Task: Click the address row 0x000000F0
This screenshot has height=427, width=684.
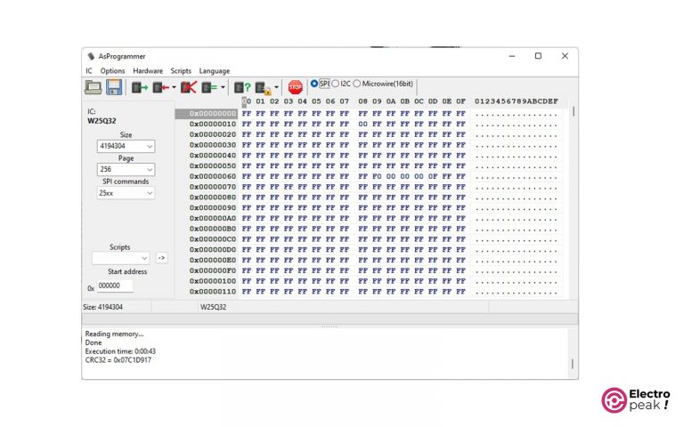Action: pyautogui.click(x=213, y=270)
